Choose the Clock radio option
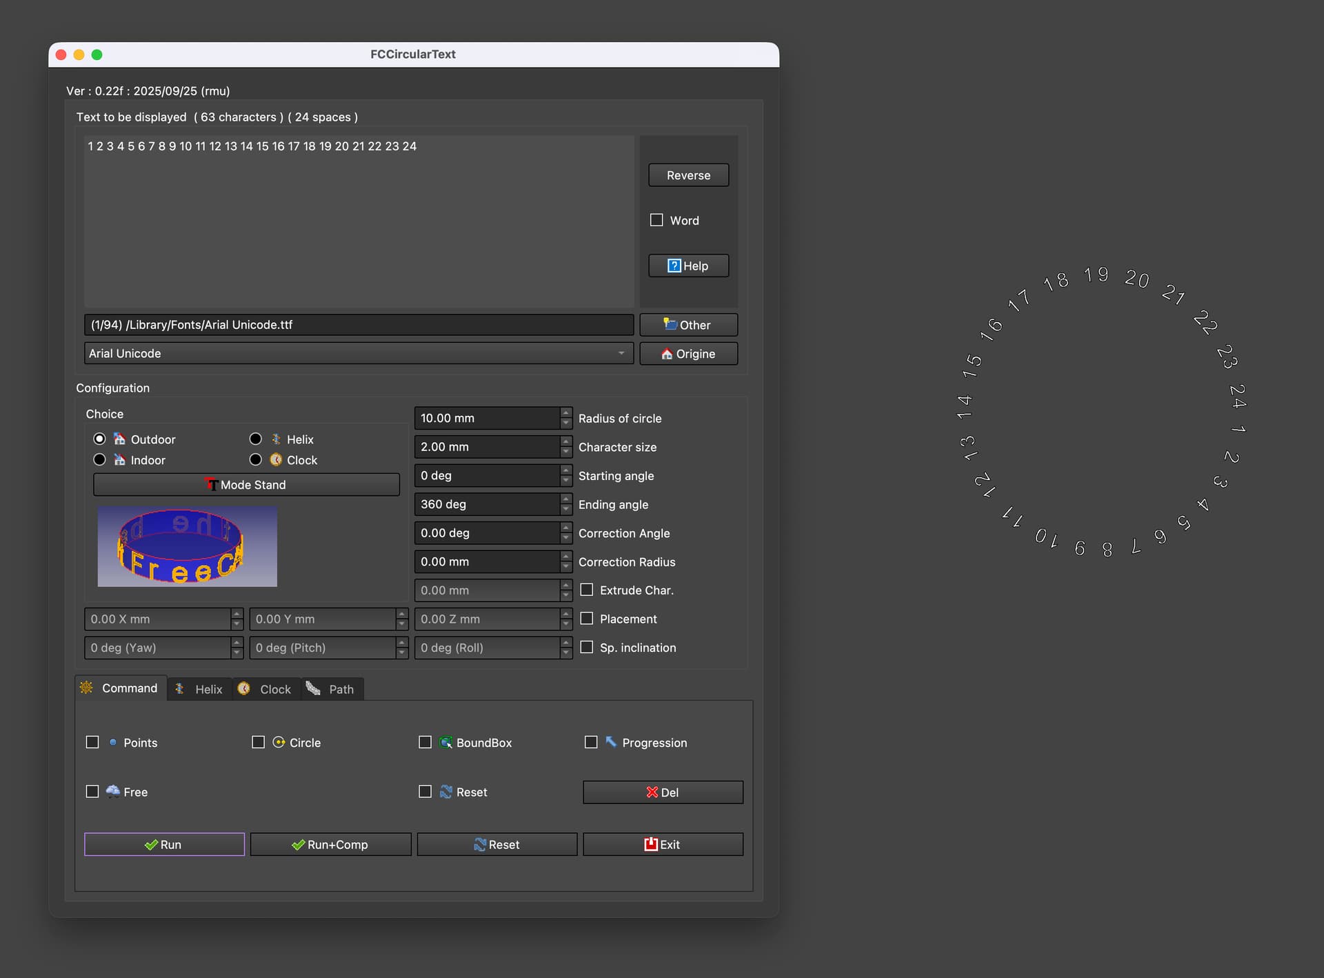The width and height of the screenshot is (1324, 978). [256, 459]
